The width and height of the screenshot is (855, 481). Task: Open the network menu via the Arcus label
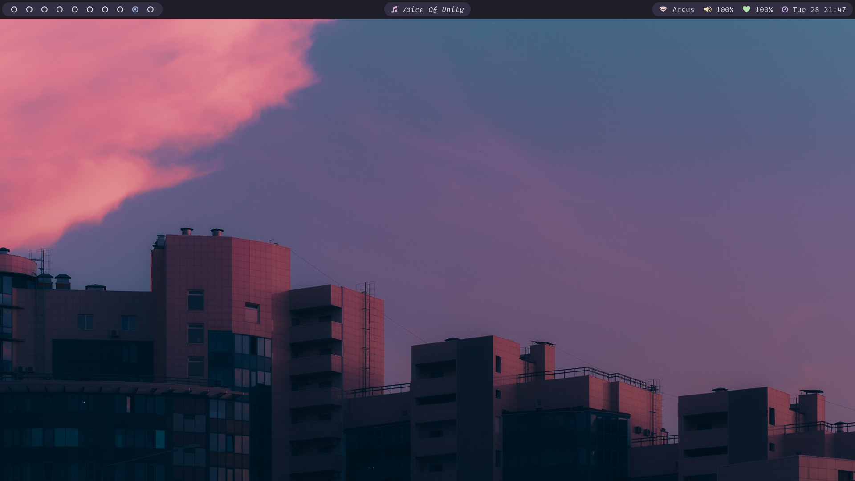(x=683, y=9)
